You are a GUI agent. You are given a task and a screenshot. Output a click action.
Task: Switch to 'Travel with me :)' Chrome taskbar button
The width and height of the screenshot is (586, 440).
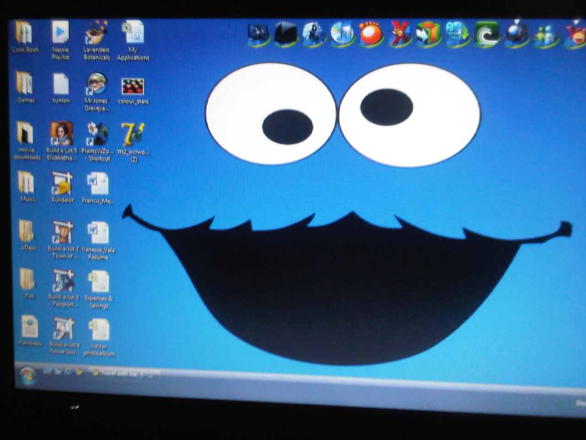[x=124, y=374]
